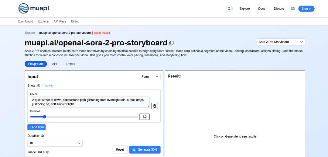Open Docs in the top header

[x=262, y=9]
